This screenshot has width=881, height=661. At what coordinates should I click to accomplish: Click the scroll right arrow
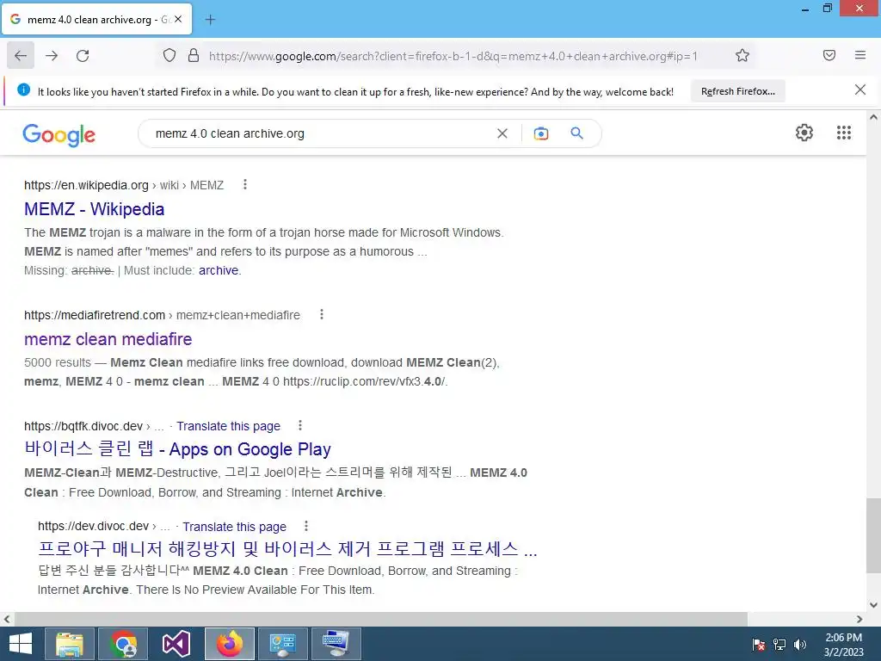point(859,619)
